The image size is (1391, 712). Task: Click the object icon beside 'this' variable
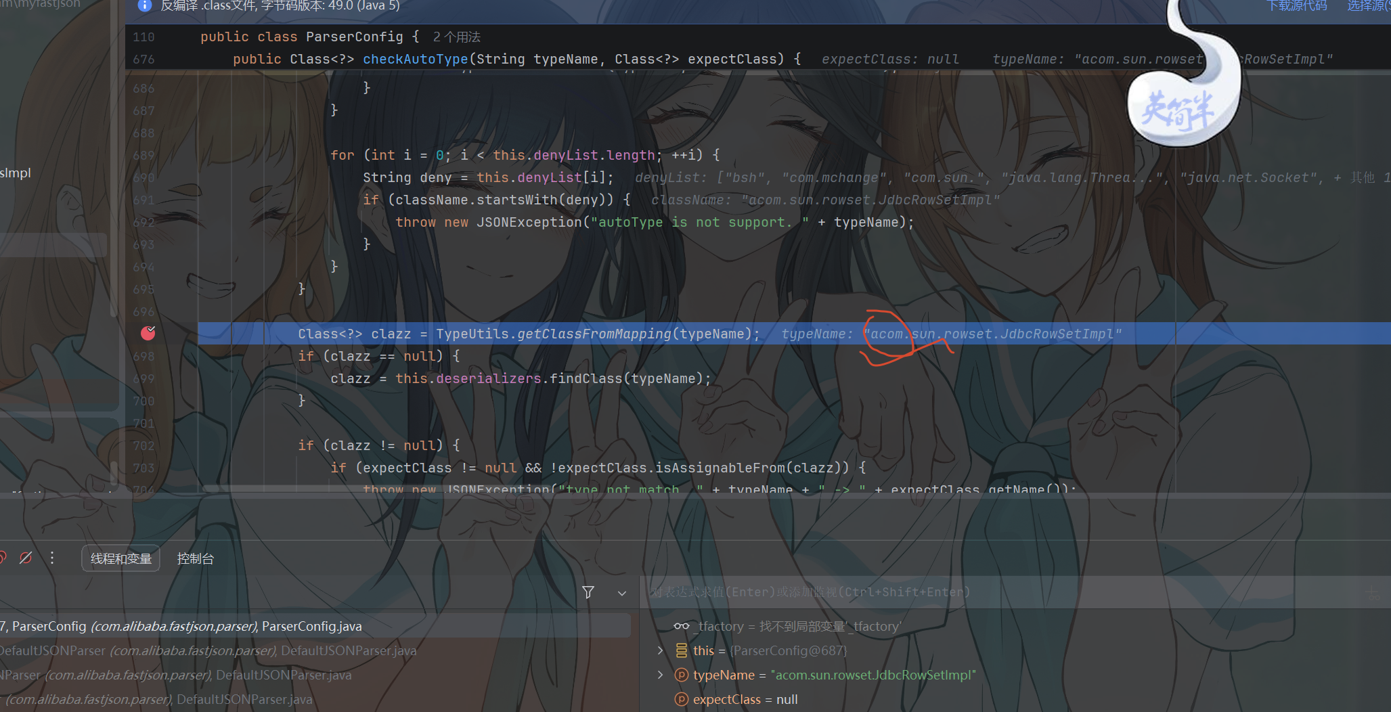point(682,650)
